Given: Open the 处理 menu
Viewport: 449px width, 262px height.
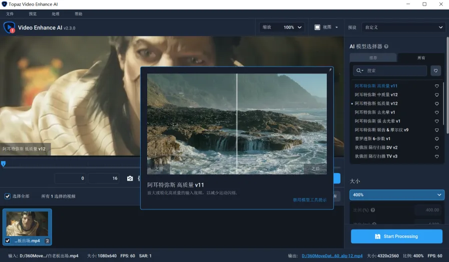Looking at the screenshot, I should [56, 13].
